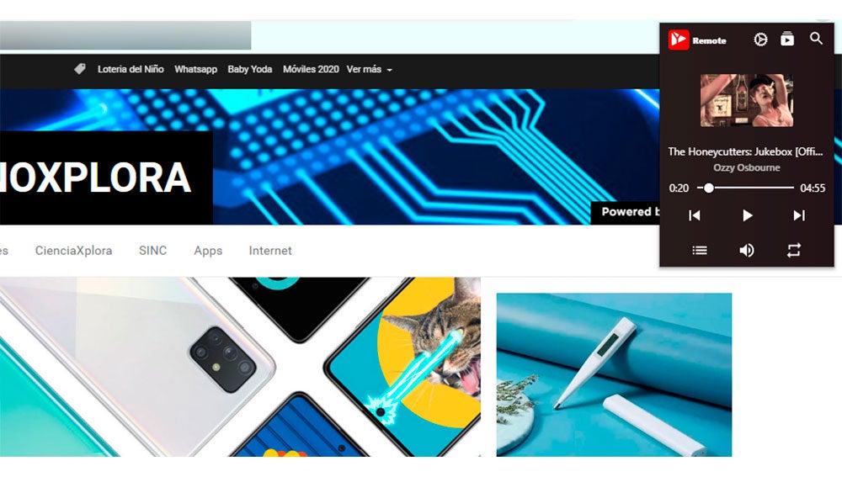This screenshot has width=842, height=477.
Task: Click the video library icon in popup header
Action: click(787, 40)
